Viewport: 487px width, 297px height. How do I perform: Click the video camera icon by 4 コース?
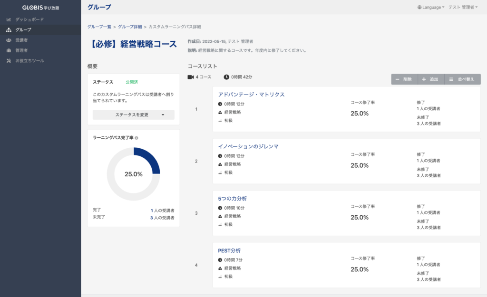tap(191, 77)
